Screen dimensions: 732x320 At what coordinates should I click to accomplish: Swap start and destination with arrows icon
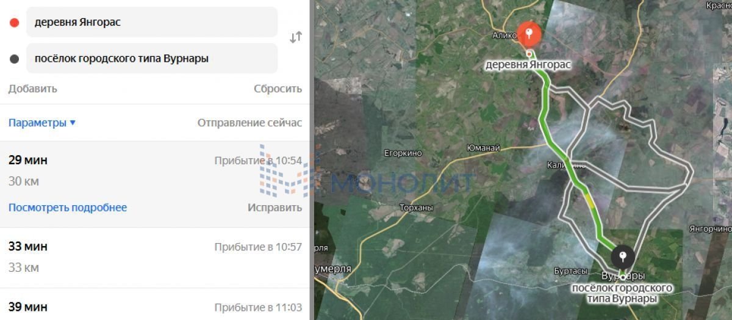(x=296, y=37)
